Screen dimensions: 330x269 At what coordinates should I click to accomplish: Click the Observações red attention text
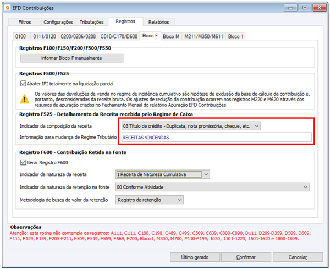click(160, 236)
